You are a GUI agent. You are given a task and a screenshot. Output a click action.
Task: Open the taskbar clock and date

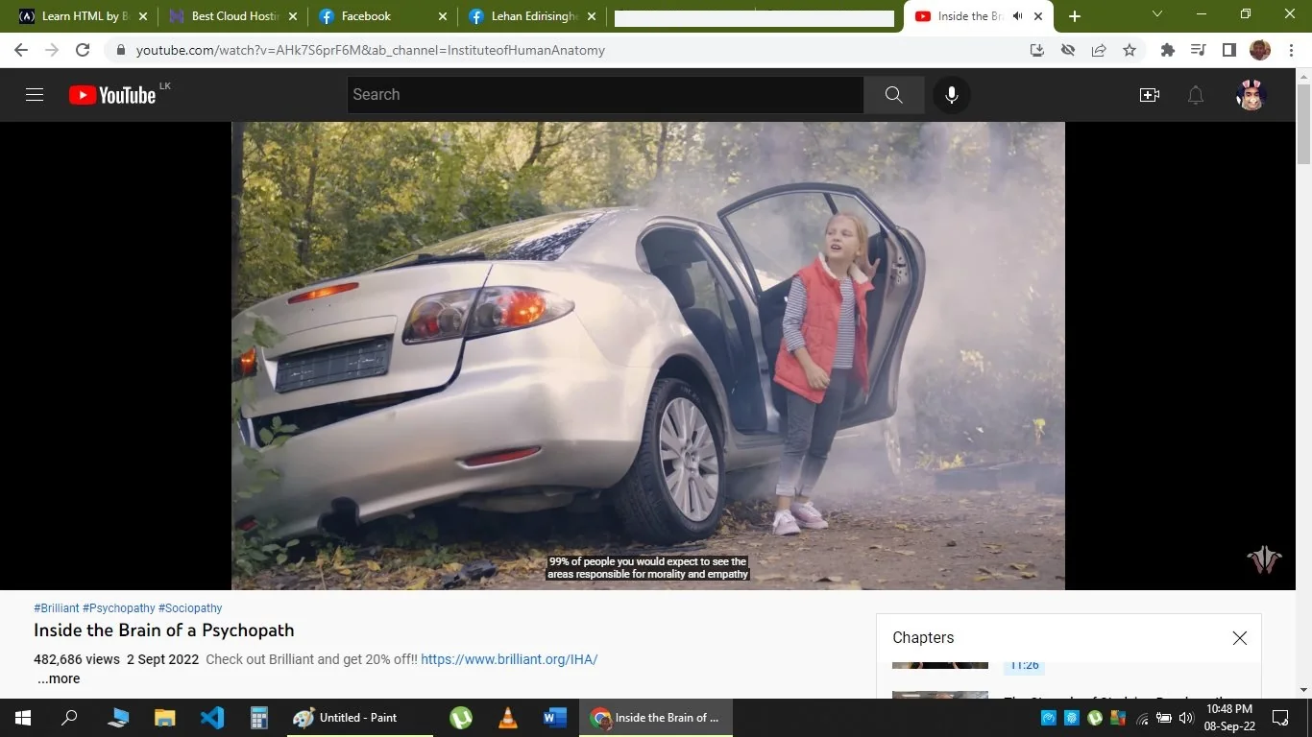click(1228, 718)
